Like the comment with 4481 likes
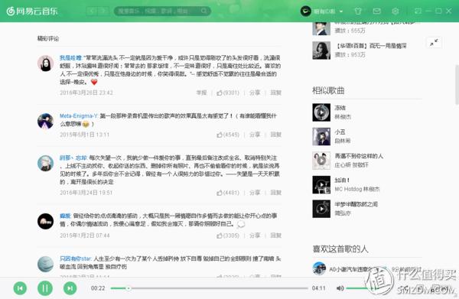The image size is (459, 299). point(228,193)
